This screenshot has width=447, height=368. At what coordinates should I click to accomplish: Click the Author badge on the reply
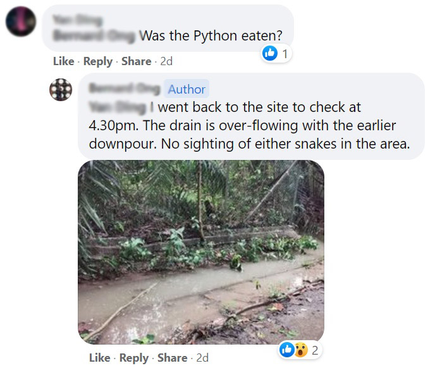(187, 89)
